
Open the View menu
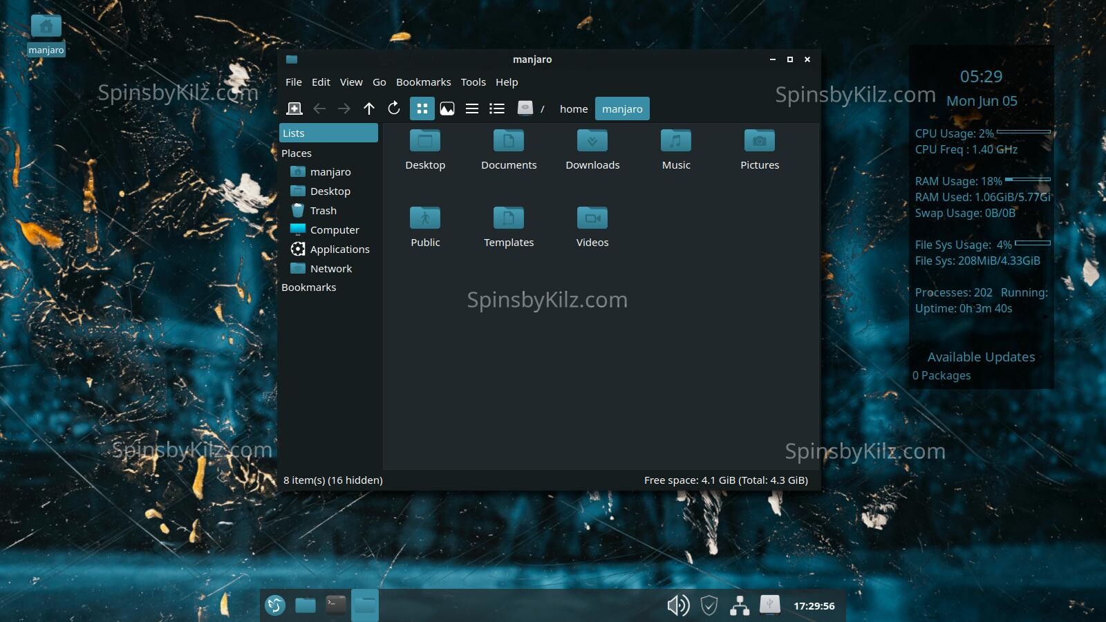(x=351, y=82)
